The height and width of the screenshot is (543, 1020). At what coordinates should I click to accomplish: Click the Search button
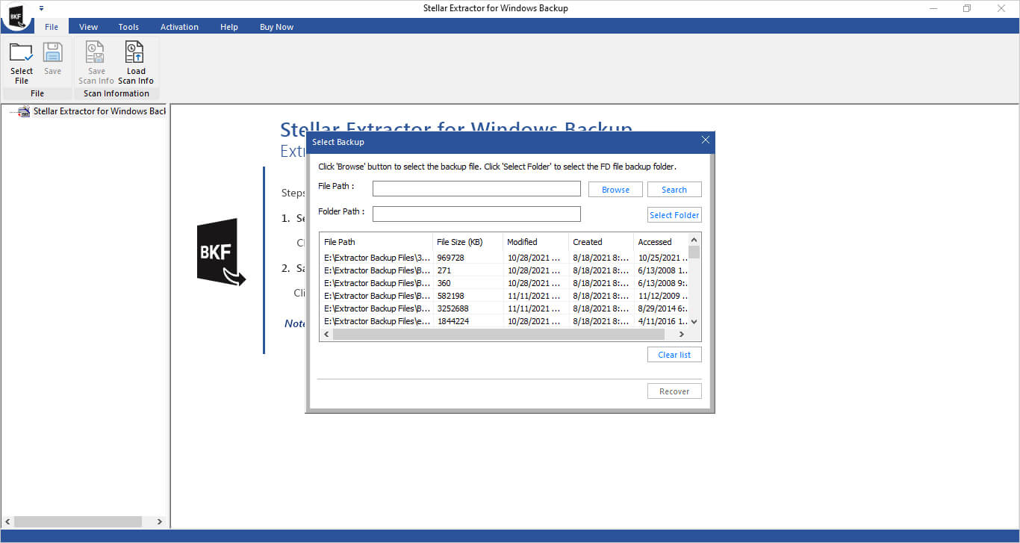click(x=674, y=190)
